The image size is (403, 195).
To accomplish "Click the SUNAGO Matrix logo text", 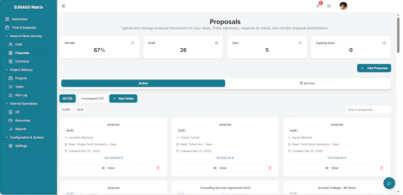I will point(28,7).
